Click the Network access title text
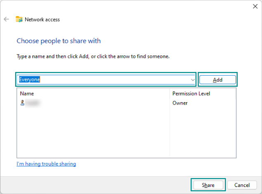Image resolution: width=262 pixels, height=194 pixels. (42, 19)
